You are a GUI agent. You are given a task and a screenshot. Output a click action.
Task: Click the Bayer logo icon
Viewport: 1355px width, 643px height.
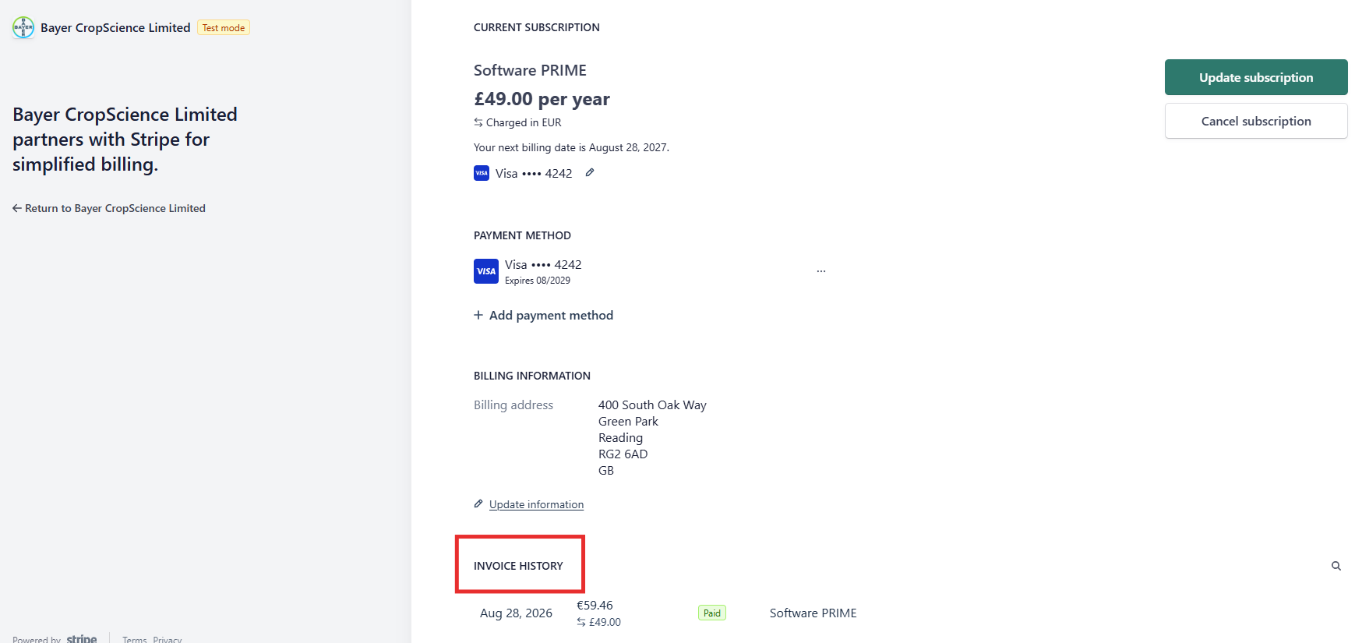coord(23,27)
